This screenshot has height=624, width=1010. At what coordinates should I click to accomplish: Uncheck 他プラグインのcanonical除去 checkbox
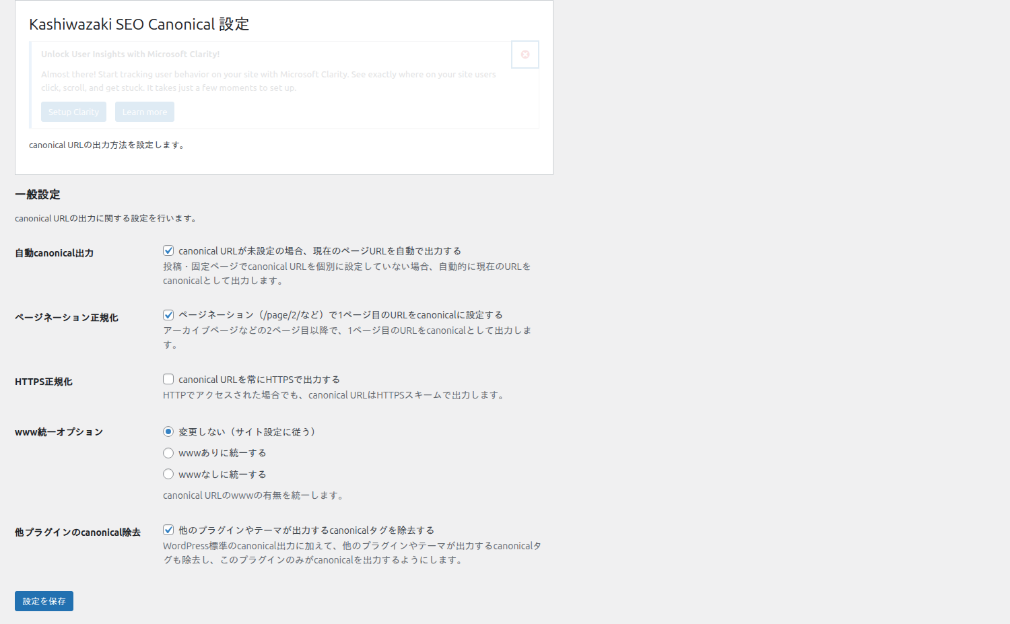tap(168, 530)
